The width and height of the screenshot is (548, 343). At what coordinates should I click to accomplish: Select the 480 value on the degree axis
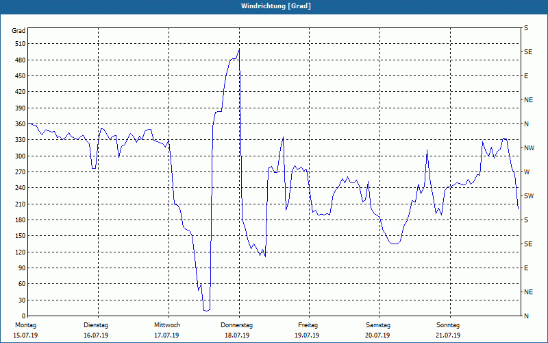pyautogui.click(x=21, y=60)
